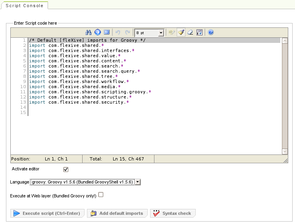
Task: Open the 8 pt font size dropdown
Action: tap(149, 33)
